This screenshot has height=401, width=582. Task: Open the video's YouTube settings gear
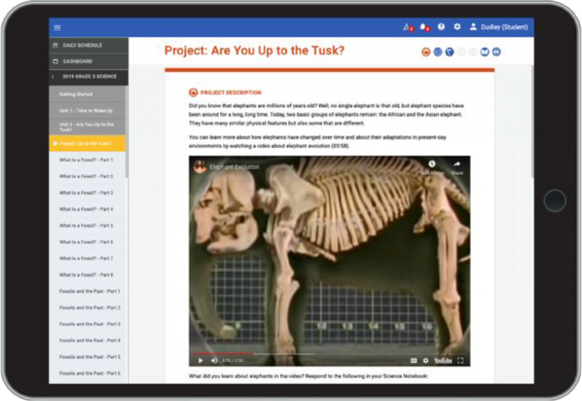coord(426,361)
